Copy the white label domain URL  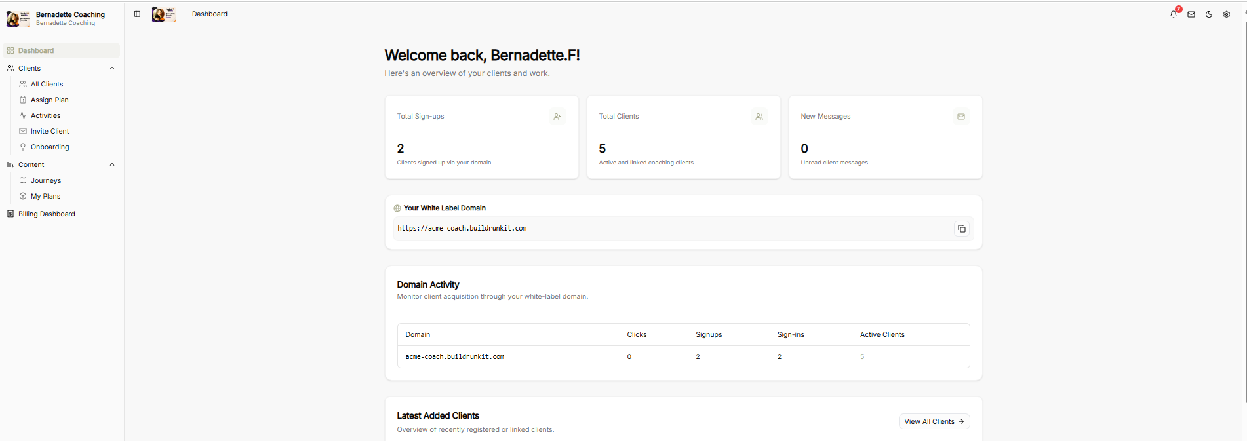click(x=962, y=229)
